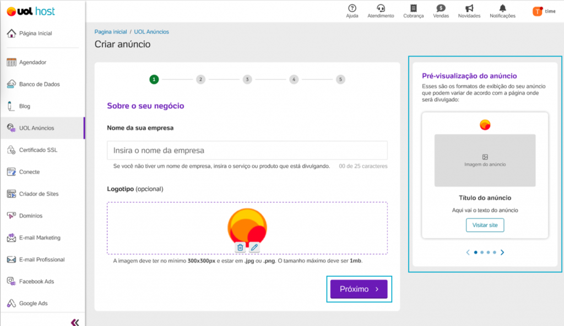Focus the company name input field
The width and height of the screenshot is (564, 326).
click(x=247, y=151)
